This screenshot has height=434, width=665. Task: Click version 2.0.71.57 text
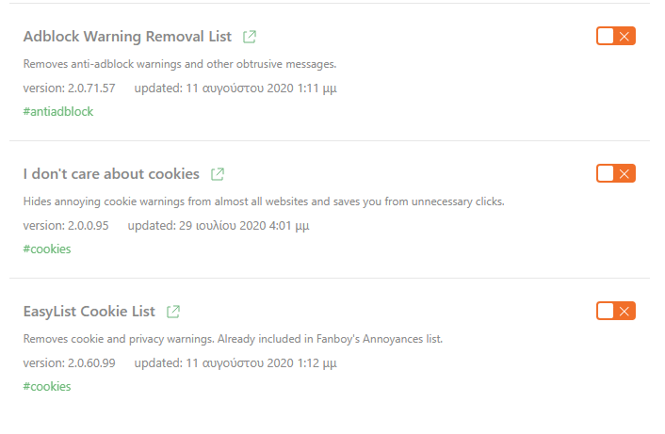[69, 88]
